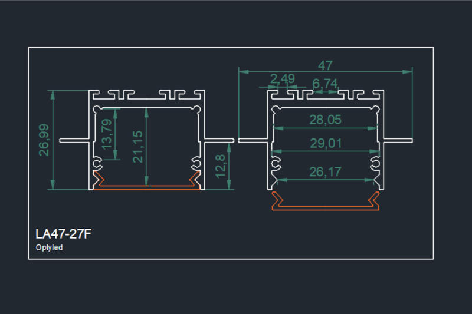This screenshot has height=314, width=472.
Task: Click the 6,74 dimension label
Action: pyautogui.click(x=325, y=85)
